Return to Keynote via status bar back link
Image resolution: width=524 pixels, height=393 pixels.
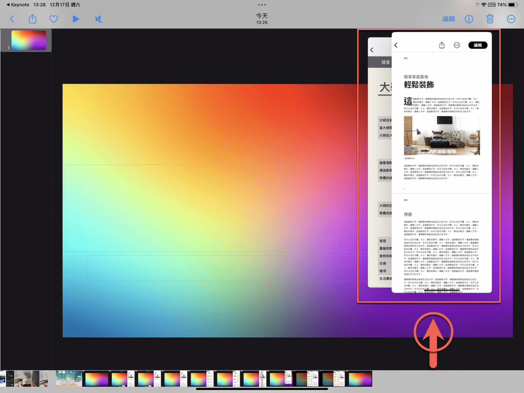pos(18,5)
